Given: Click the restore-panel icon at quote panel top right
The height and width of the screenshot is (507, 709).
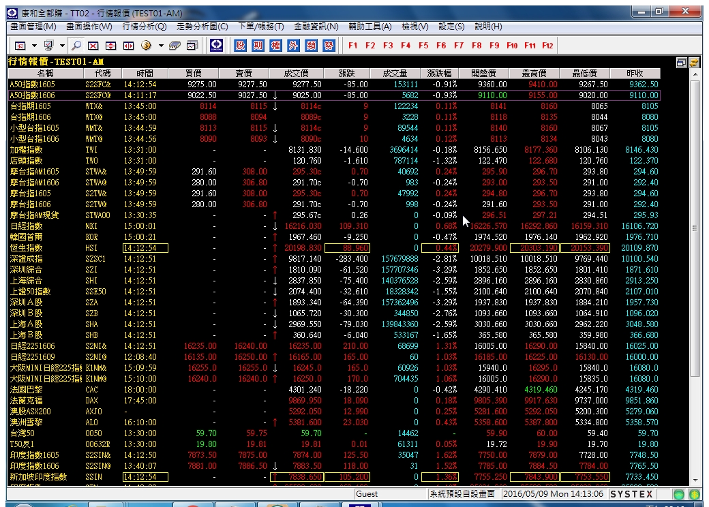Looking at the screenshot, I should click(x=682, y=63).
